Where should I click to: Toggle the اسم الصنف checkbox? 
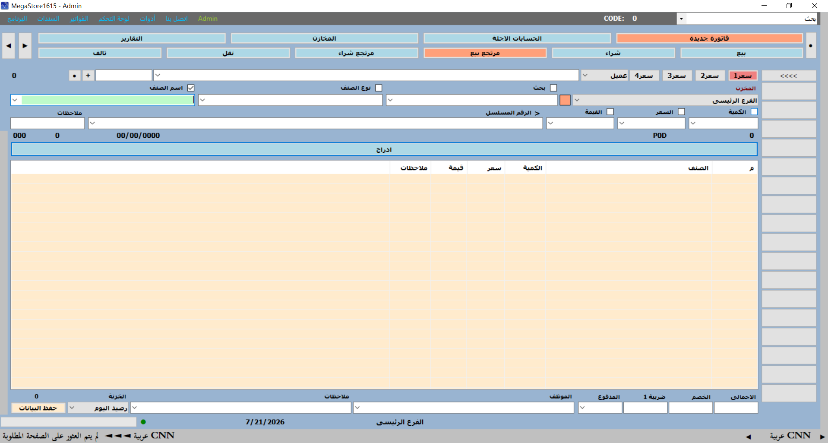[191, 88]
